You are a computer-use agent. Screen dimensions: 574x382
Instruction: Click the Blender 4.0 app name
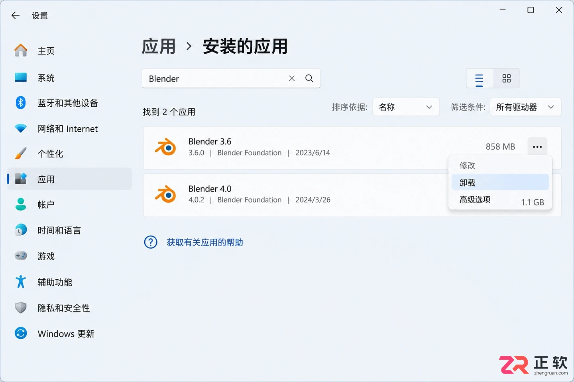click(210, 189)
